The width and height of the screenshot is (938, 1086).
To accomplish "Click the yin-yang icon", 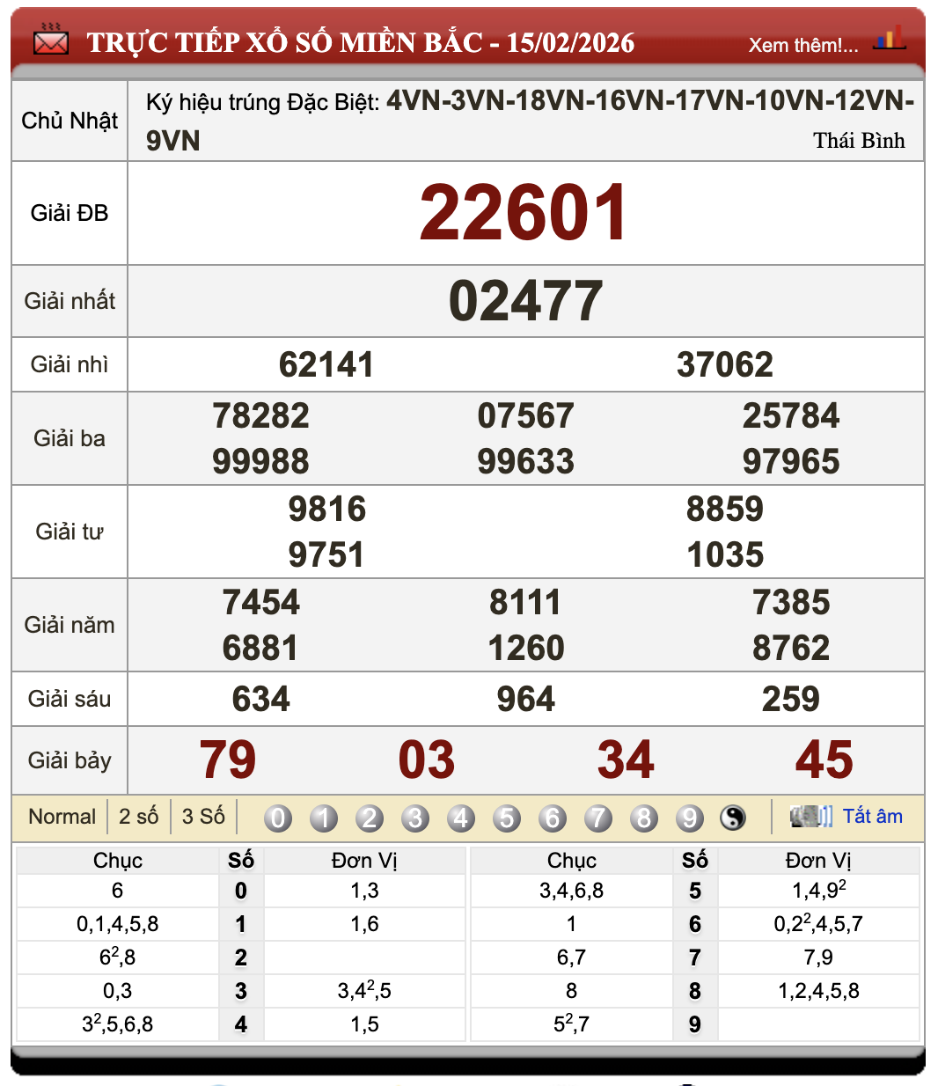I will pyautogui.click(x=732, y=817).
